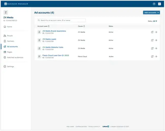Open the Status: All filter dropdown
Viewport: 165px width, 131px height.
(153, 21)
